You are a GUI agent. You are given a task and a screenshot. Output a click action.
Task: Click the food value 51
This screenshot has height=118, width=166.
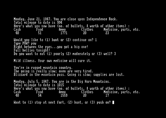[40, 33]
